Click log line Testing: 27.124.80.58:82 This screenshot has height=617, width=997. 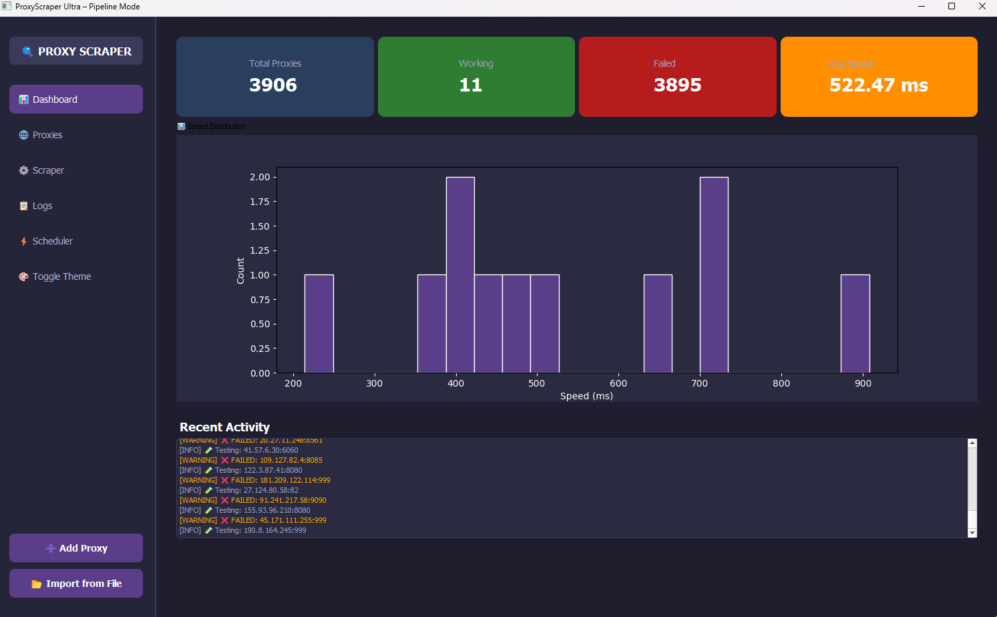click(x=239, y=490)
